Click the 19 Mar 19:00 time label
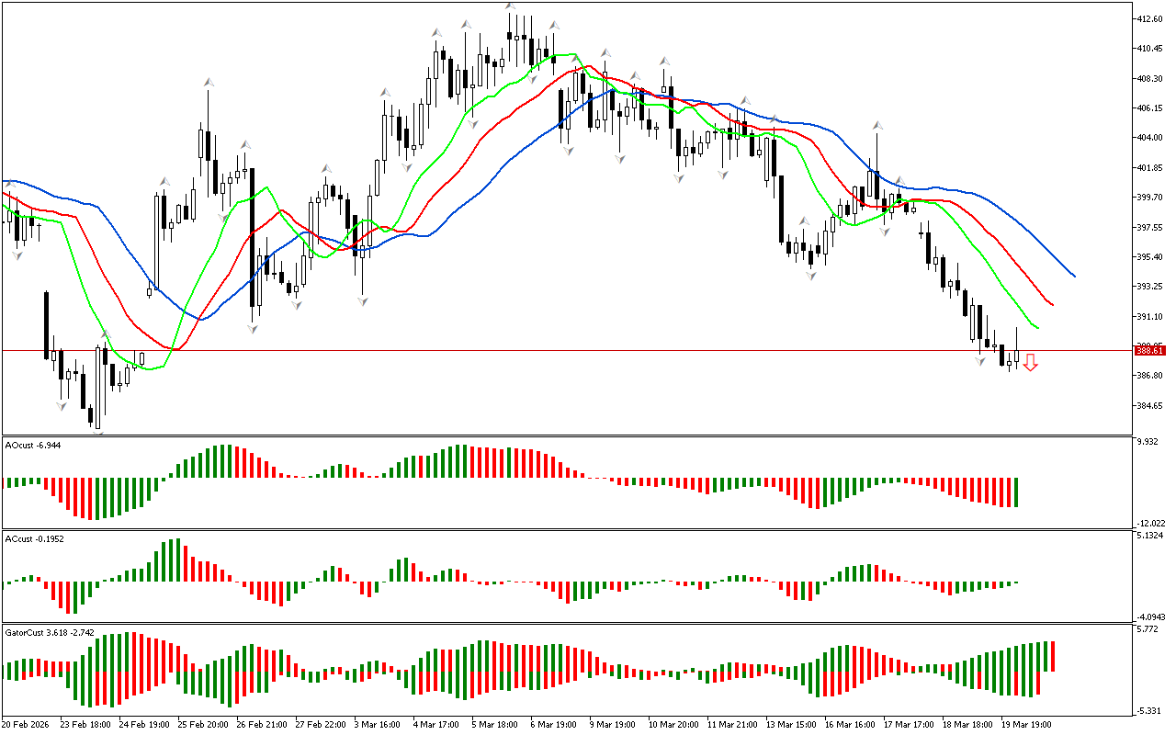This screenshot has width=1176, height=735. [1027, 724]
